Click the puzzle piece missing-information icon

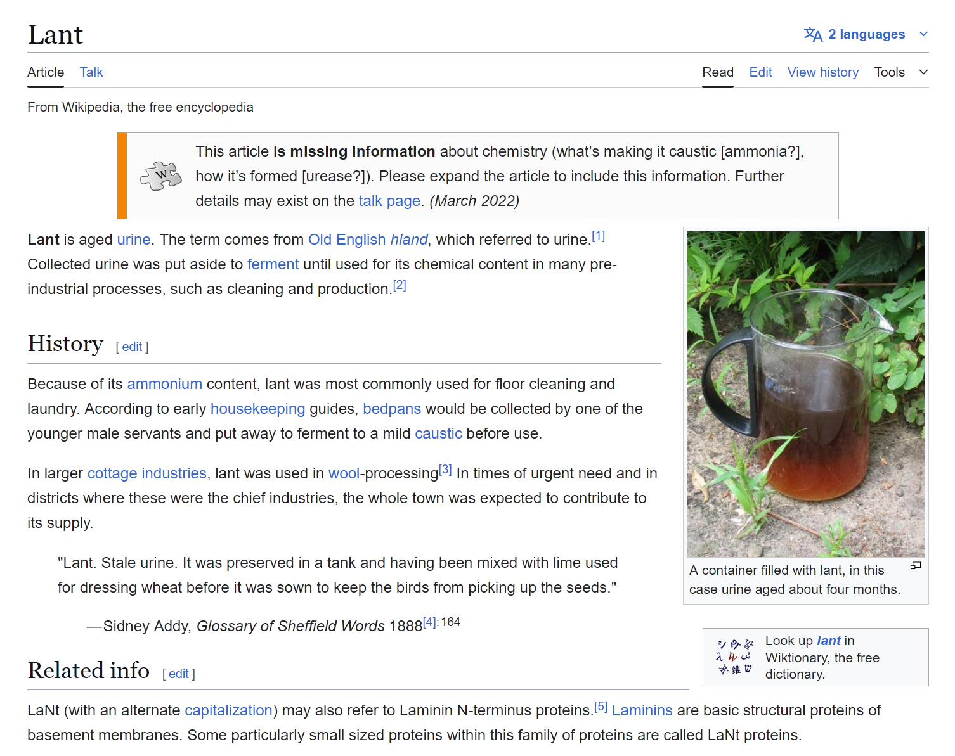(x=161, y=176)
